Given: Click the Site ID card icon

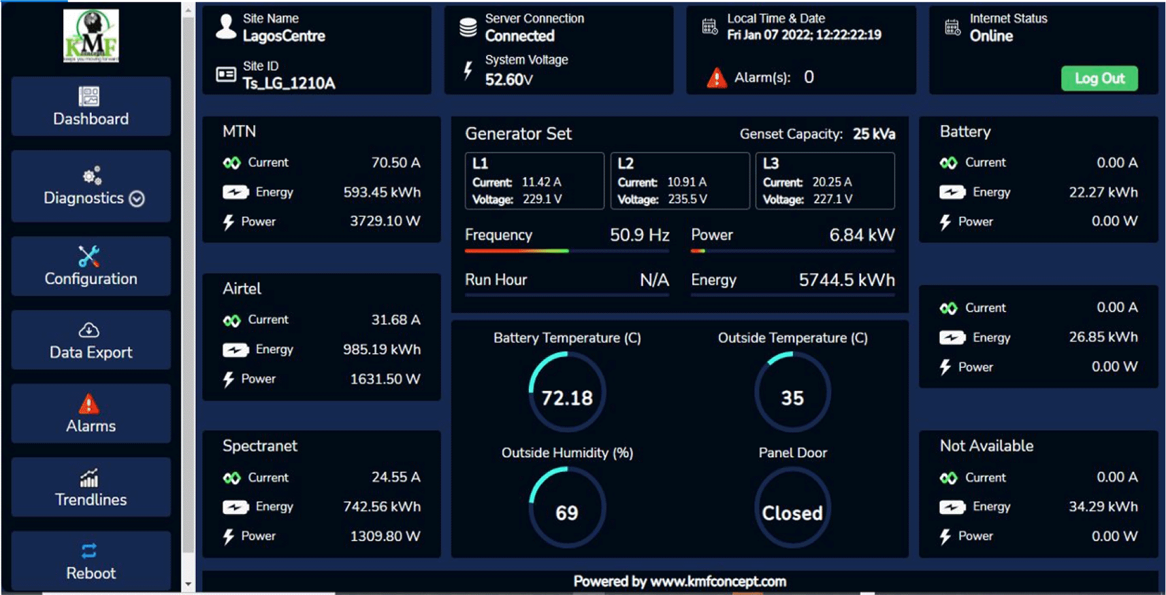Looking at the screenshot, I should point(226,74).
